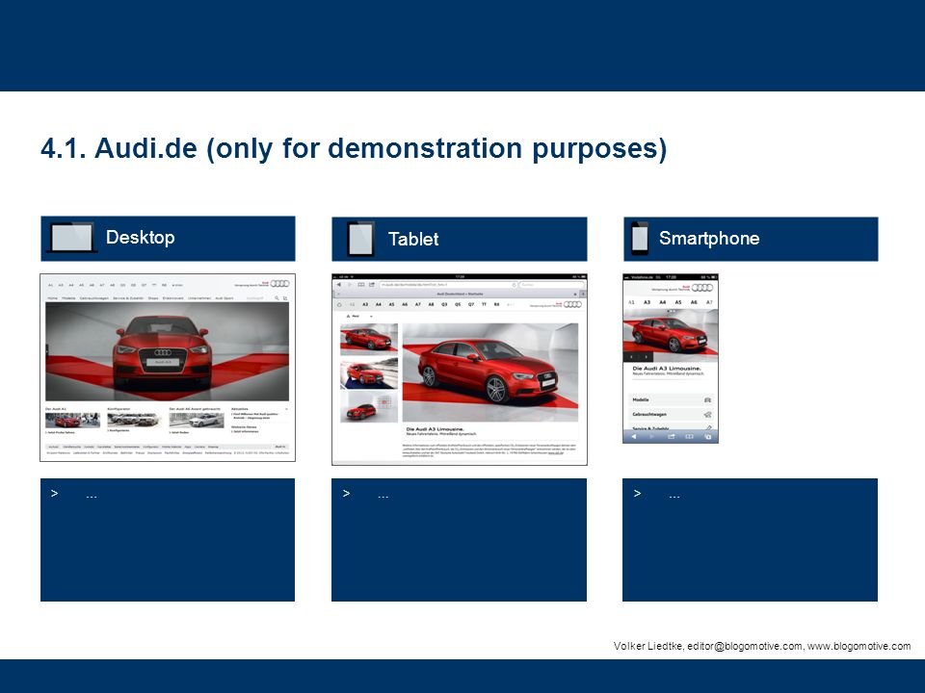Click the Smartphone header label
The height and width of the screenshot is (693, 925).
709,238
